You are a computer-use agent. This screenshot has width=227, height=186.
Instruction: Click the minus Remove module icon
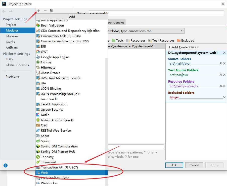(x=45, y=11)
